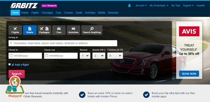
Task: Select the Packages flight plus hotel tab
Action: coord(44,30)
